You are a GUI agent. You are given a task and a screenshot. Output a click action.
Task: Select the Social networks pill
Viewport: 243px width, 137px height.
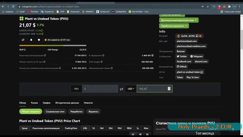(x=55, y=112)
